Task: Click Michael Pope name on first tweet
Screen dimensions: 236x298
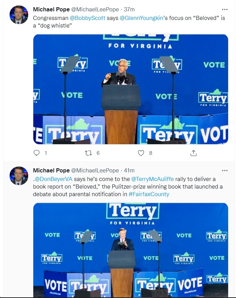Action: click(51, 9)
